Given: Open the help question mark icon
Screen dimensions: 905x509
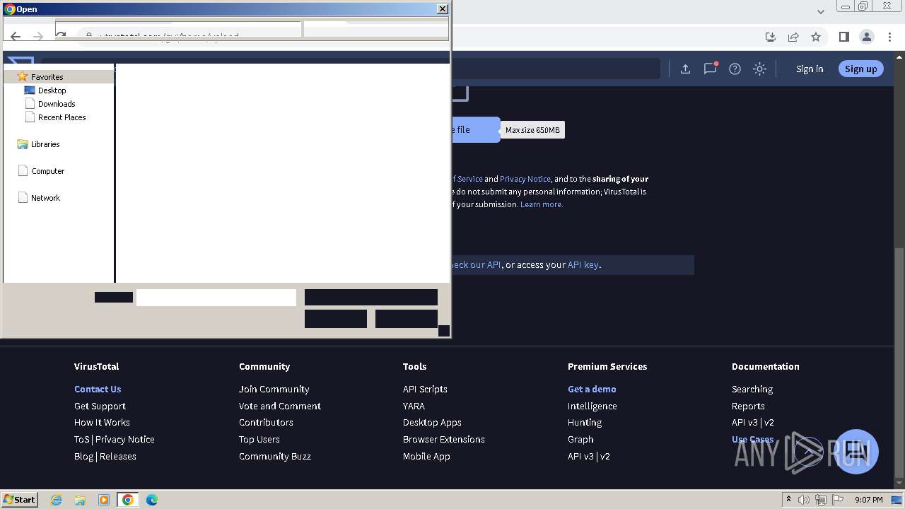Looking at the screenshot, I should click(x=735, y=69).
